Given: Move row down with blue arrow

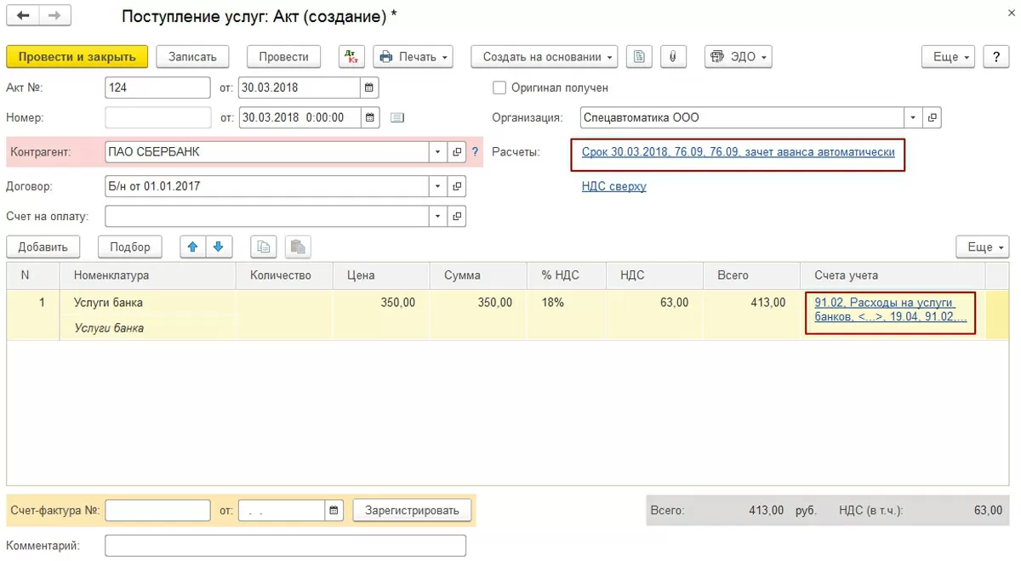Looking at the screenshot, I should tap(218, 247).
